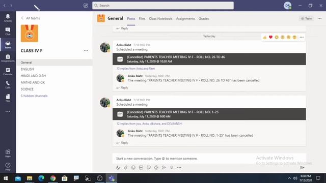Screen dimensions: 326x183
Task: Open the Activity feed
Action: [8, 18]
